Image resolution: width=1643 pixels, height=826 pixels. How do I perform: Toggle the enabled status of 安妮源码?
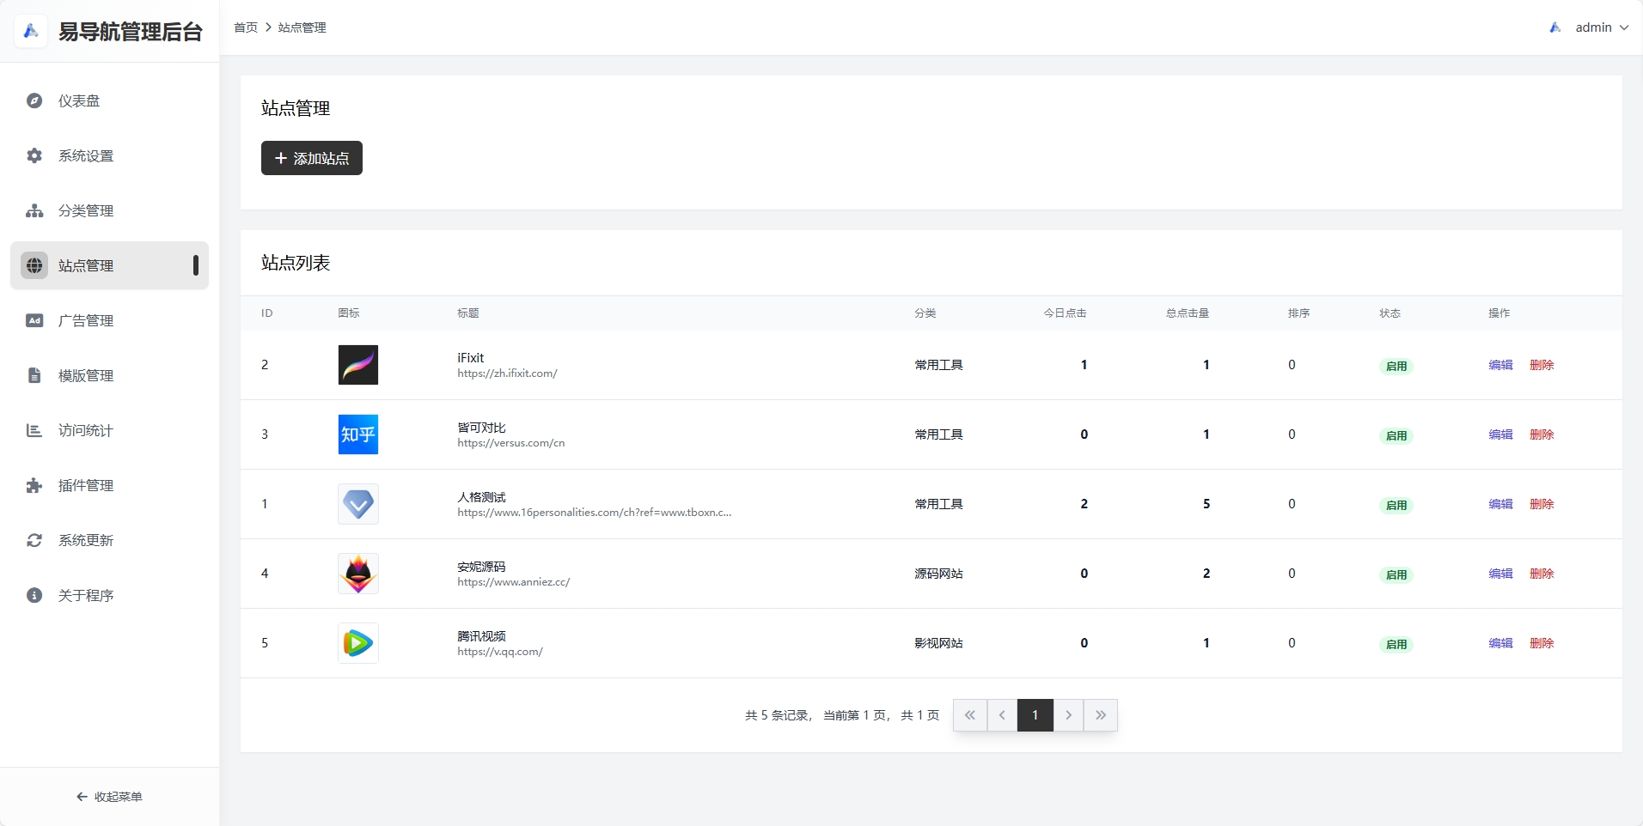1396,574
